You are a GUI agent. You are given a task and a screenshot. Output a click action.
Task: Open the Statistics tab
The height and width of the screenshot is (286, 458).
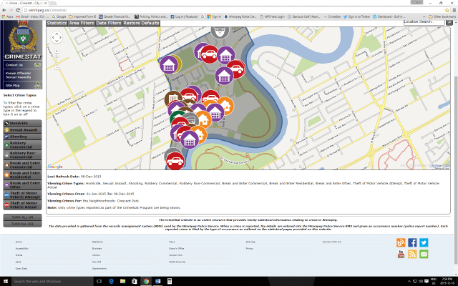[x=57, y=23]
